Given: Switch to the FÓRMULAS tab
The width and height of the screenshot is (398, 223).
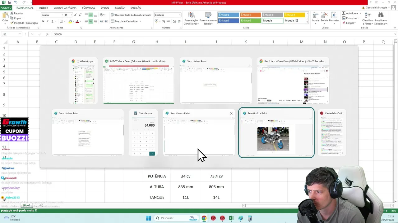Looking at the screenshot, I should click(89, 8).
